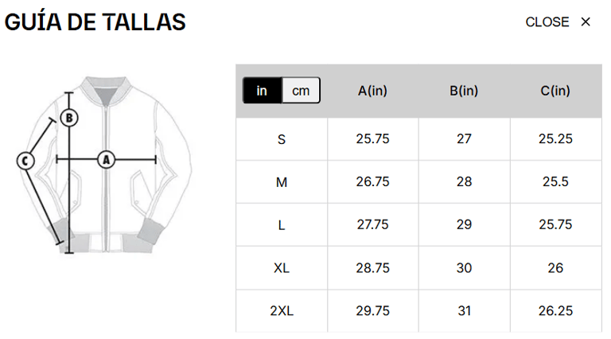Click the circled B length marker
This screenshot has height=339, width=611.
[70, 118]
